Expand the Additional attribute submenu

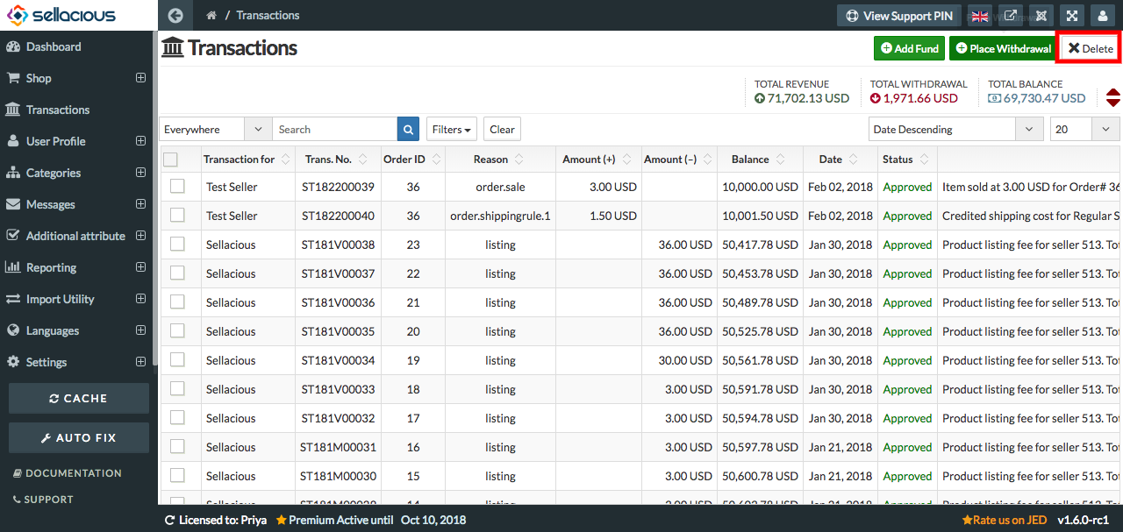pyautogui.click(x=140, y=236)
